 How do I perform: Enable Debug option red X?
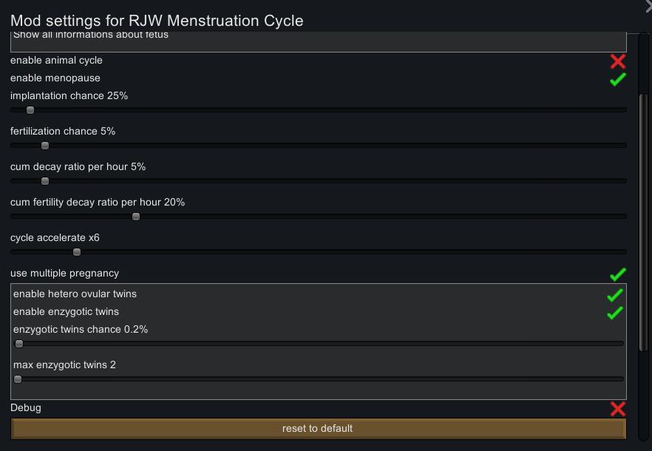(618, 409)
